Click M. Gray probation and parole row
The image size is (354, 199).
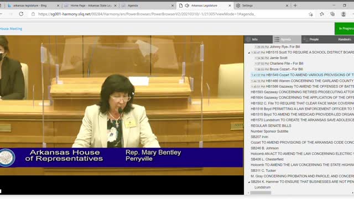(x=302, y=176)
